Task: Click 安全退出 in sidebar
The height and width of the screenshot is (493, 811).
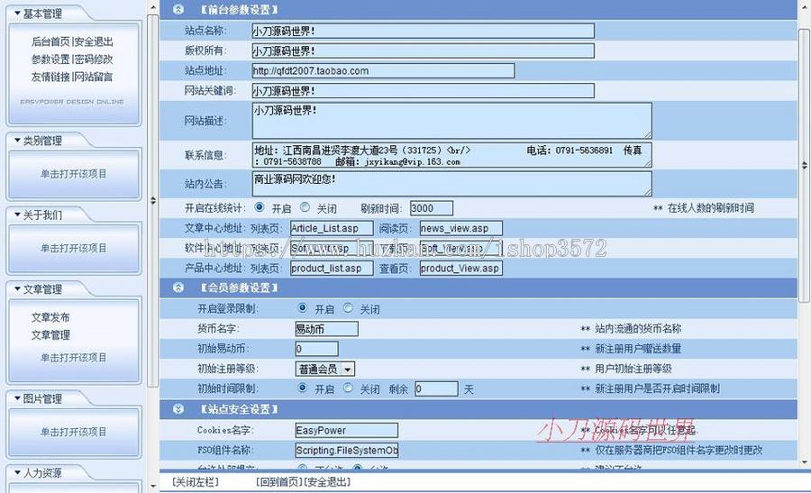Action: click(94, 41)
